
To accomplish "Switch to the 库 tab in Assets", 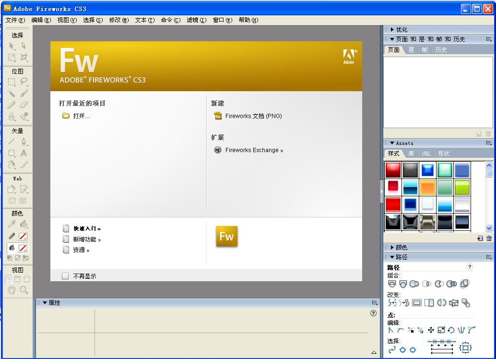I will point(411,154).
